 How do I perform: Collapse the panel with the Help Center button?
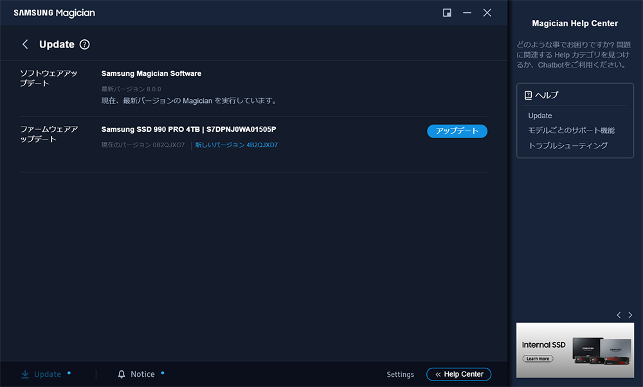[x=459, y=374]
